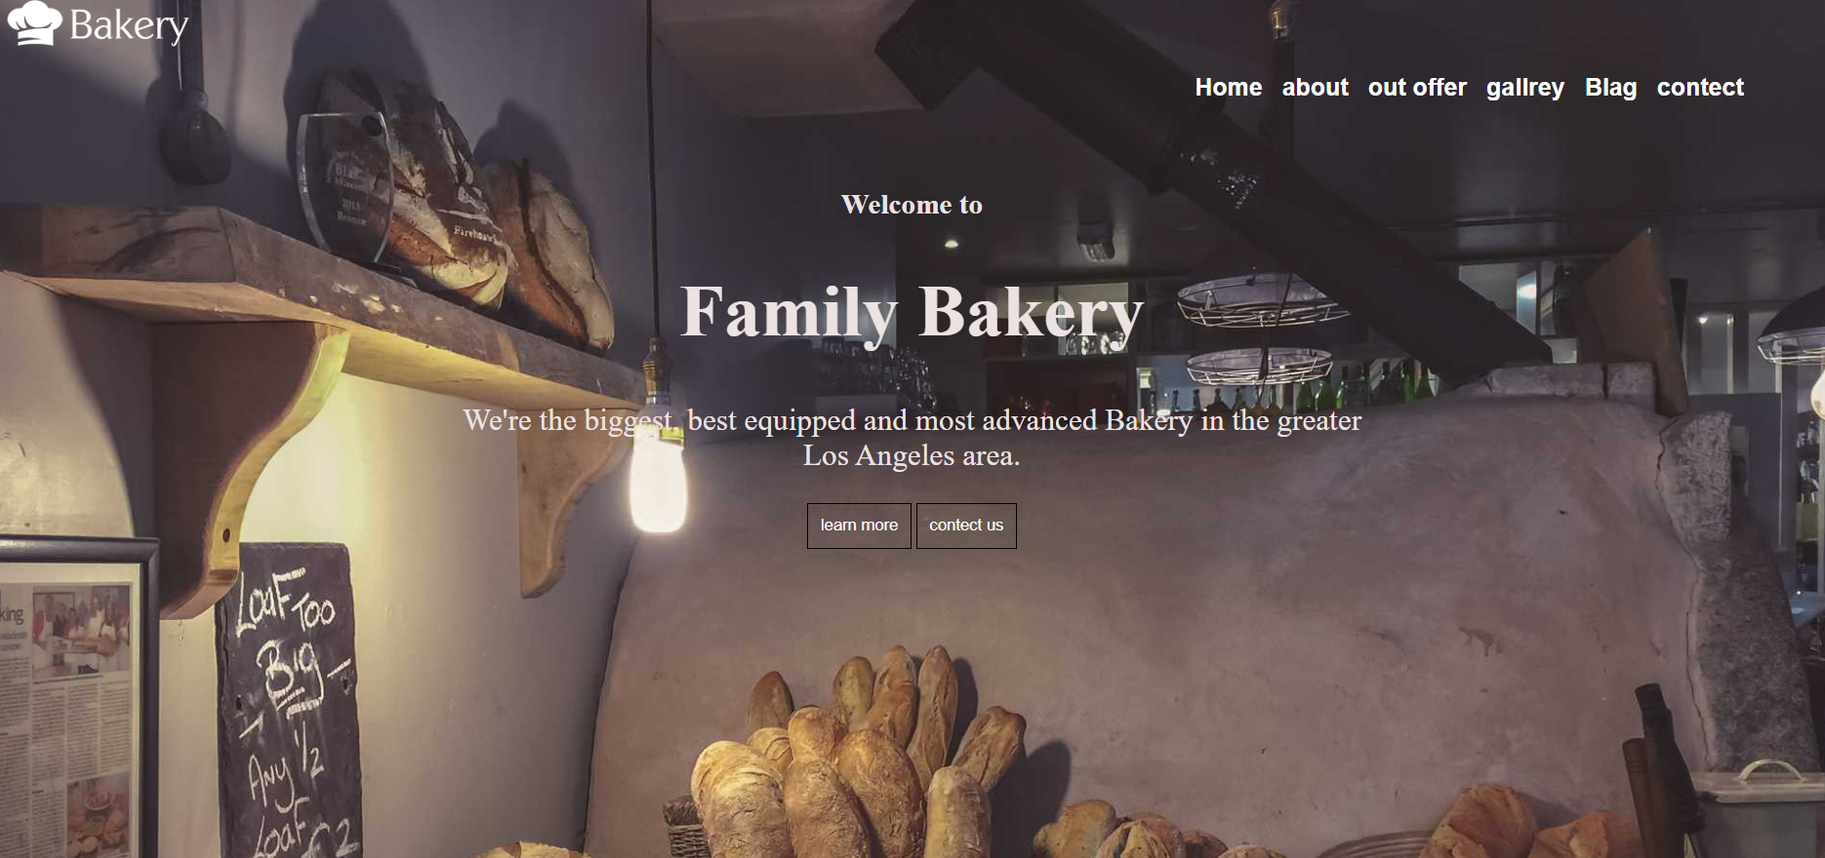Click the contect us button
The height and width of the screenshot is (858, 1825).
click(x=966, y=526)
